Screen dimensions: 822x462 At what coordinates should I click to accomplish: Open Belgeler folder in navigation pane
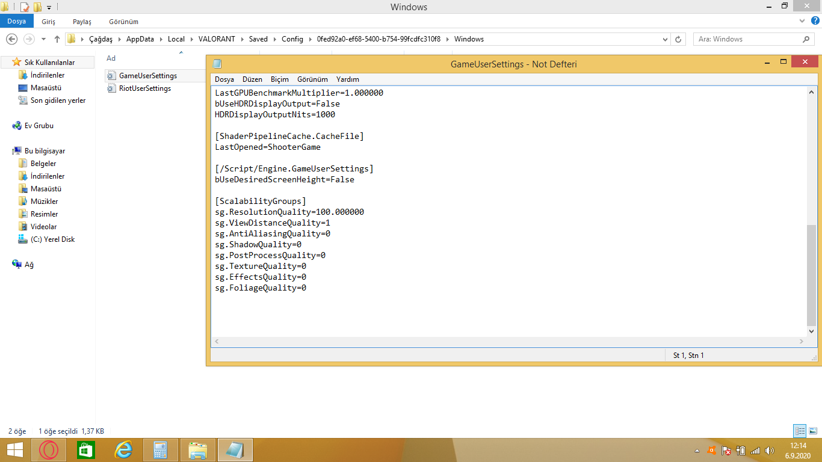(x=43, y=164)
